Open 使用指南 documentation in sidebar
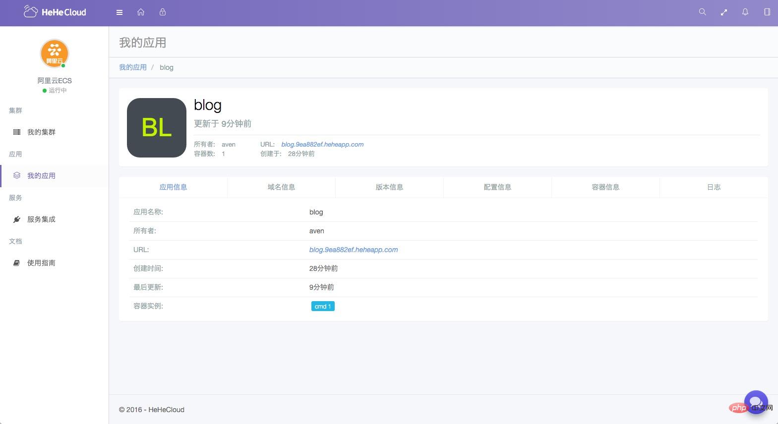The height and width of the screenshot is (424, 778). click(41, 263)
